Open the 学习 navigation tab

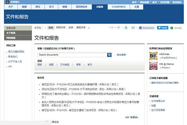pyautogui.click(x=51, y=7)
